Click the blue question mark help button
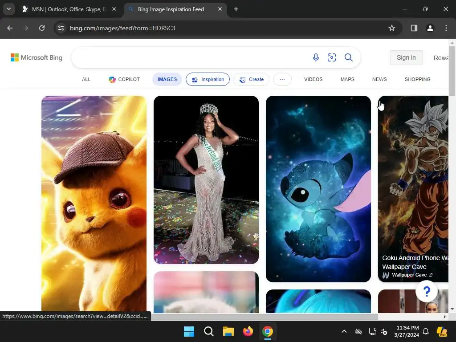The image size is (456, 342). [x=427, y=291]
